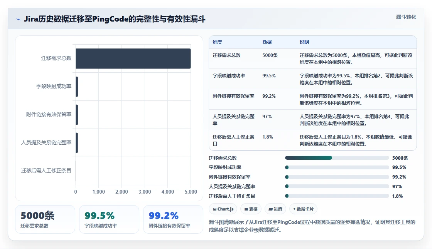Click the icon inside the 数据卡片 chip
Image resolution: width=432 pixels, height=249 pixels.
point(294,209)
